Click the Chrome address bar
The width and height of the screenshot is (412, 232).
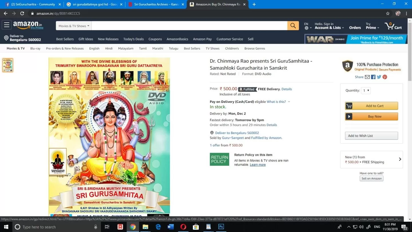tap(206, 13)
